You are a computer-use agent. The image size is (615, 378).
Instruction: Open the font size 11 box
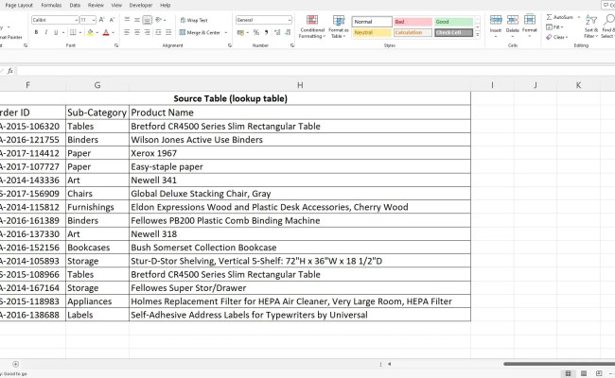88,20
